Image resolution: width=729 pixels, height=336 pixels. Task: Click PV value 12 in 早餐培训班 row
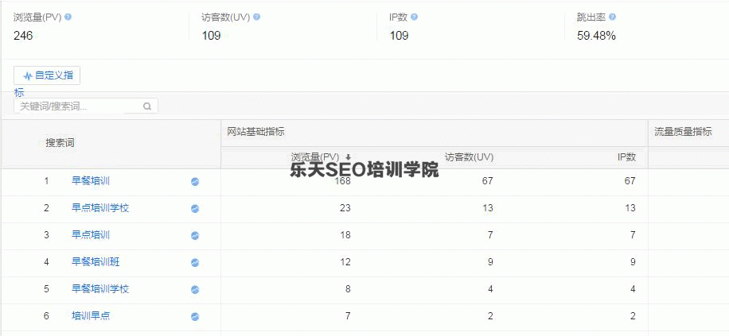pyautogui.click(x=345, y=262)
